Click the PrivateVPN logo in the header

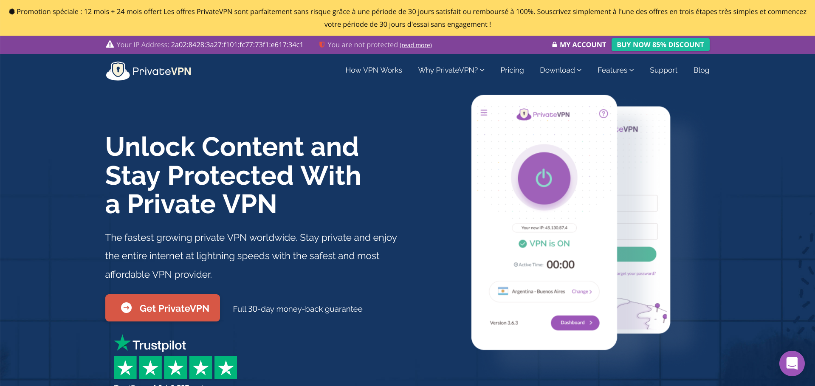coord(148,71)
